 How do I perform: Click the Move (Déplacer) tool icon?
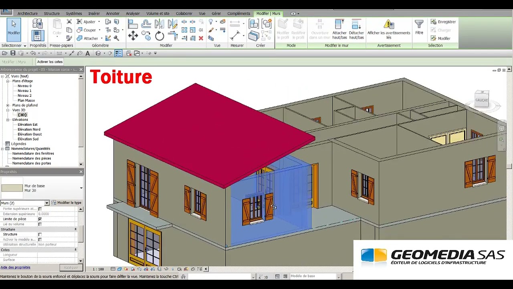[133, 36]
